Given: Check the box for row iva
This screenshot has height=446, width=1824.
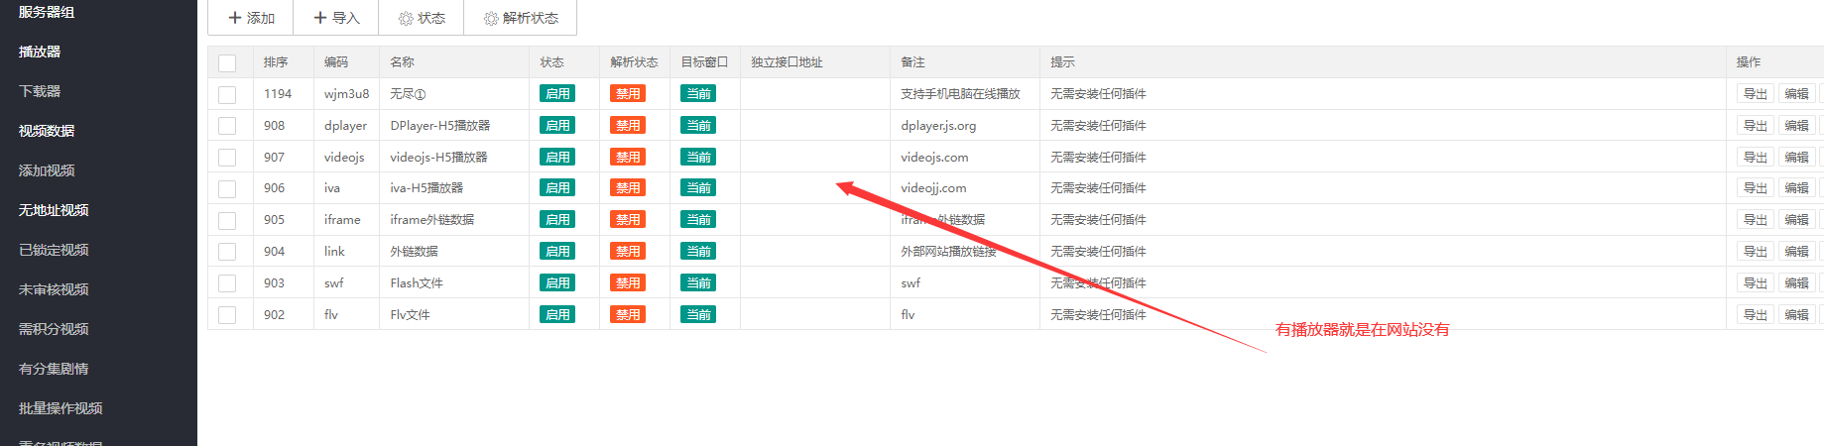Looking at the screenshot, I should point(227,188).
